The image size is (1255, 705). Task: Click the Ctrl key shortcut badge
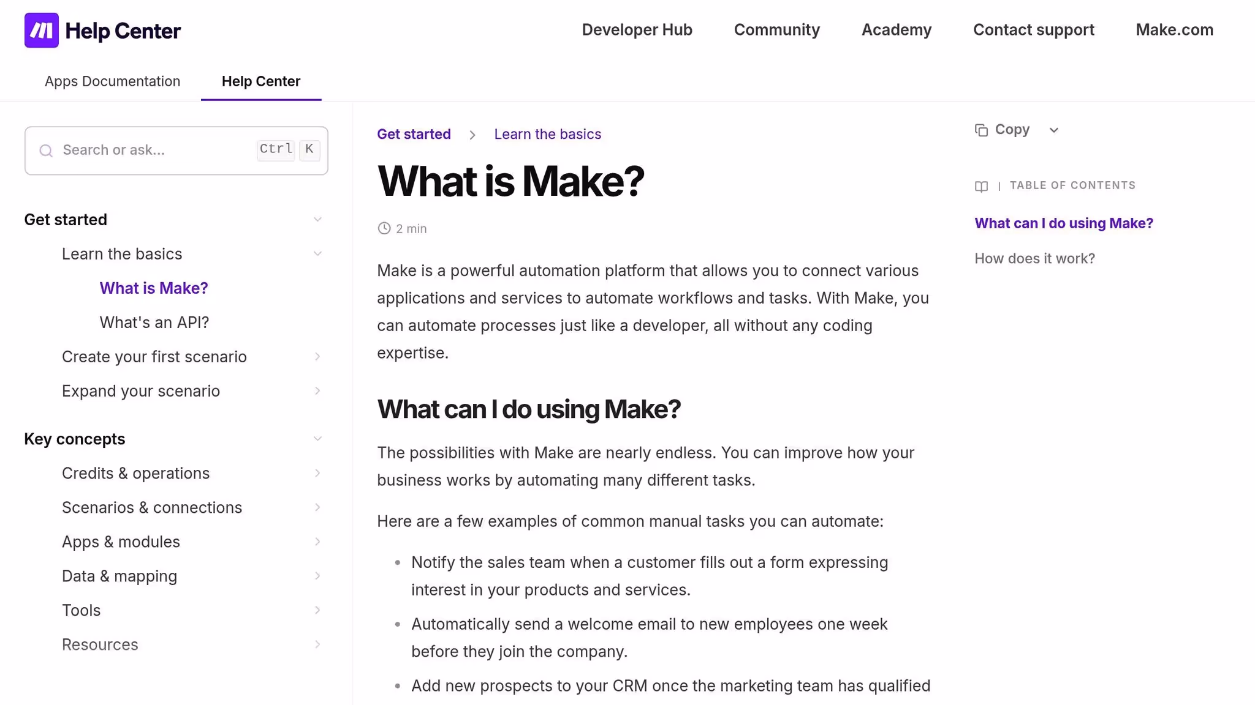point(276,149)
